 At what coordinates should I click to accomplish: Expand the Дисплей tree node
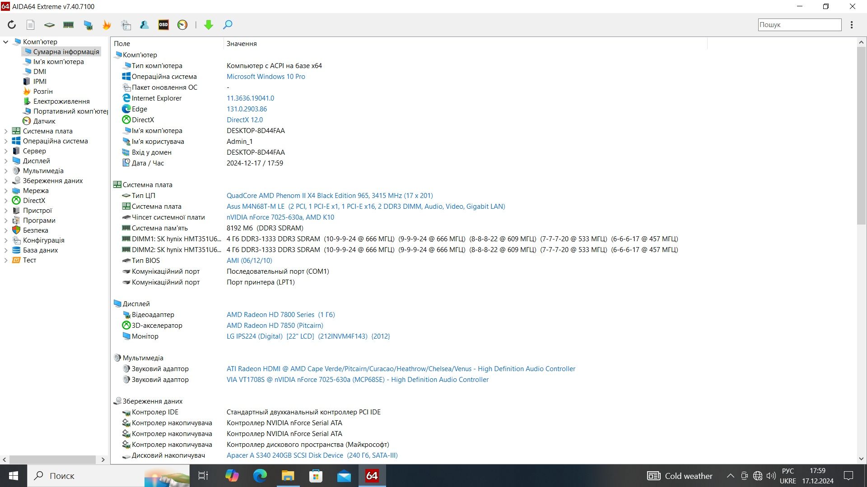point(6,161)
